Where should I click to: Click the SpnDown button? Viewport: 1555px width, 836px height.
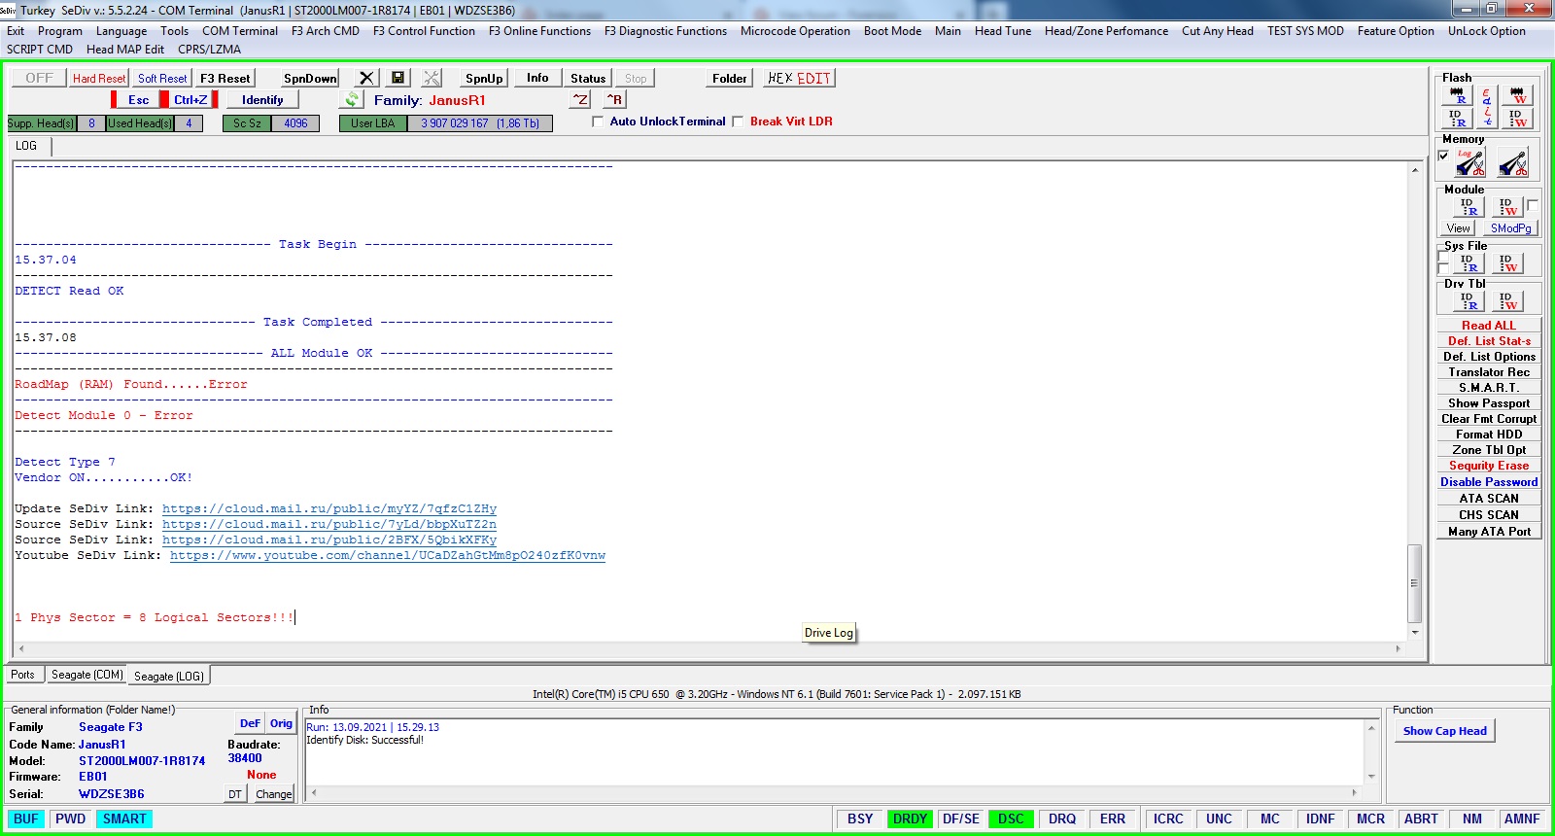310,78
